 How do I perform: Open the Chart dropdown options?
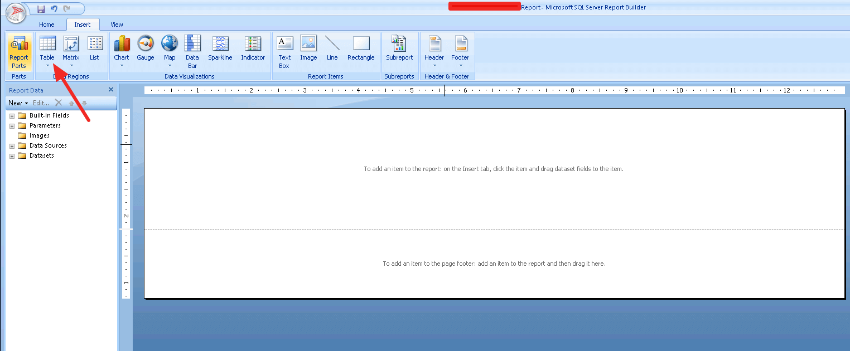[x=122, y=66]
